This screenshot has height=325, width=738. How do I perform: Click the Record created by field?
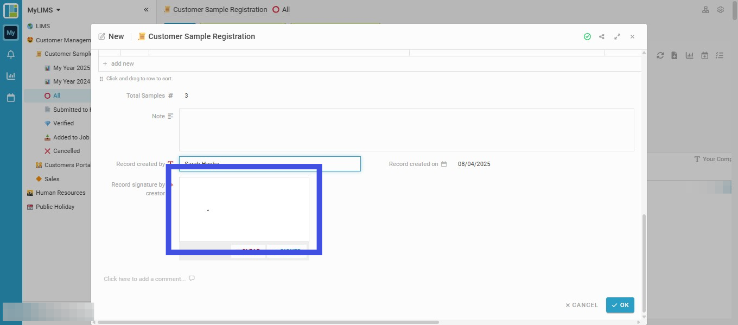270,164
